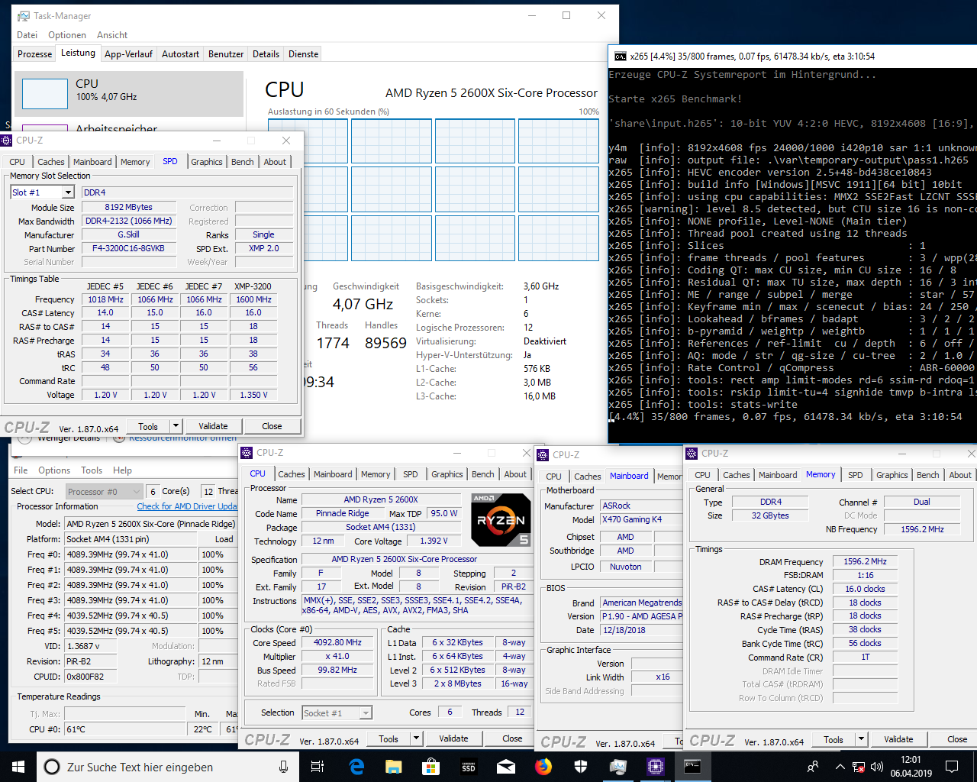Click the XMP 2.0 SPD Ext. value

click(263, 249)
